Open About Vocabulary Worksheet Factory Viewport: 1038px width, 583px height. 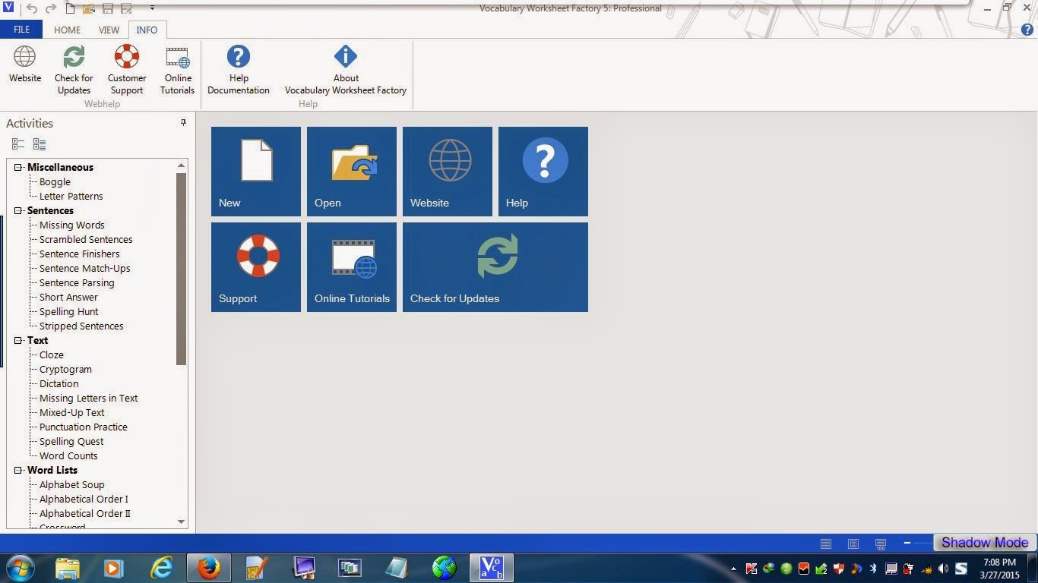point(346,70)
